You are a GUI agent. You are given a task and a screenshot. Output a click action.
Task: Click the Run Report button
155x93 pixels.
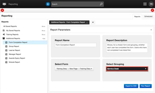click(145, 86)
